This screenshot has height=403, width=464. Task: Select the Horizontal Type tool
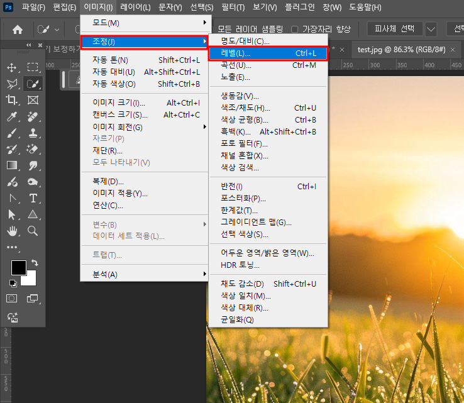(33, 198)
